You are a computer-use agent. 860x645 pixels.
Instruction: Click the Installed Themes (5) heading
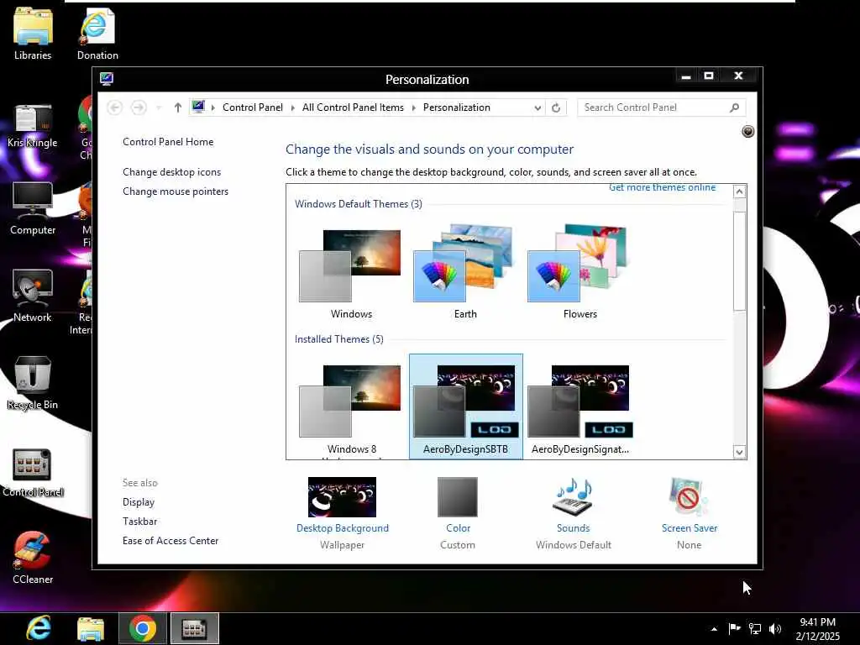pos(339,339)
